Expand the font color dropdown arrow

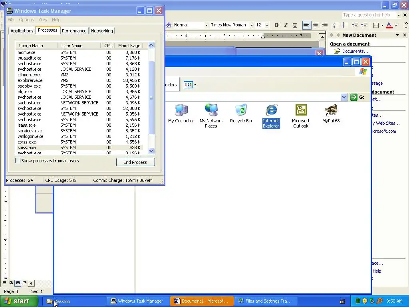click(396, 25)
